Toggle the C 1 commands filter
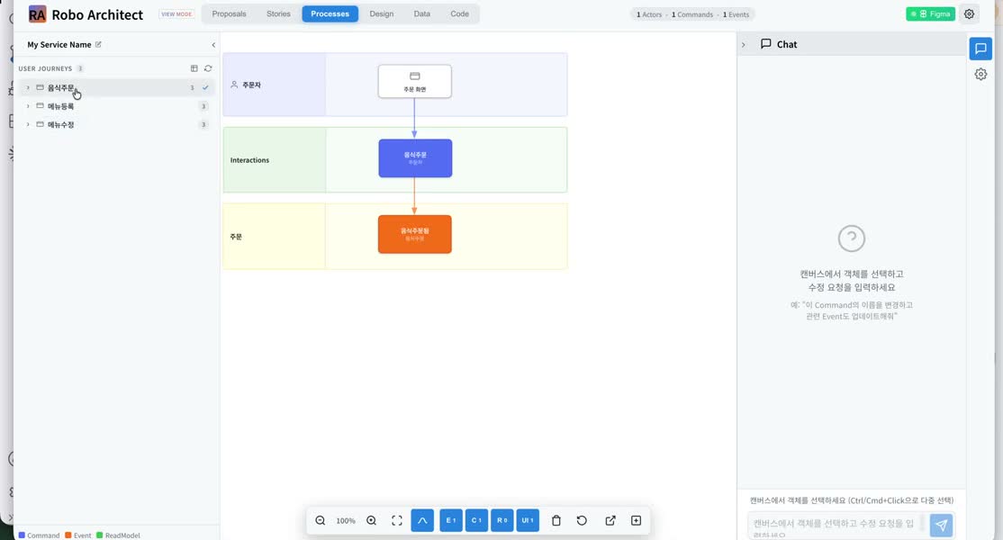 [x=476, y=521]
